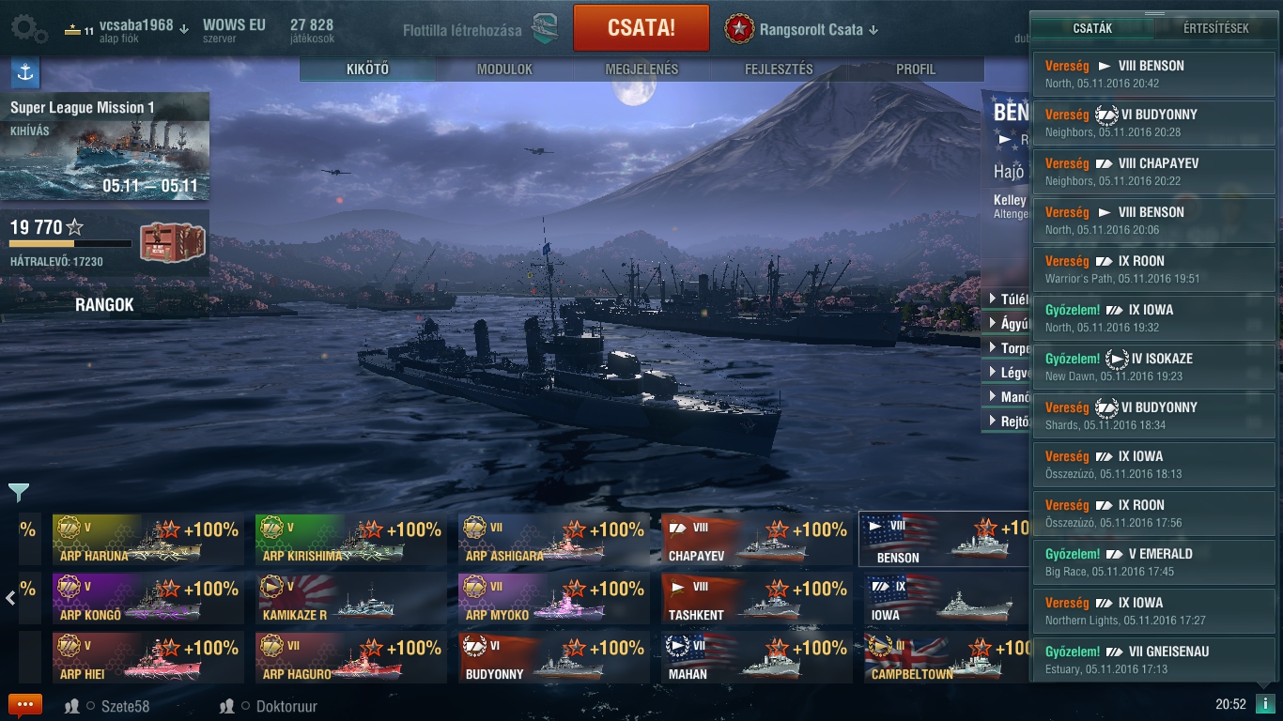Image resolution: width=1283 pixels, height=721 pixels.
Task: Switch to the ÉRTESÍTÉSEK tab
Action: click(x=1215, y=28)
